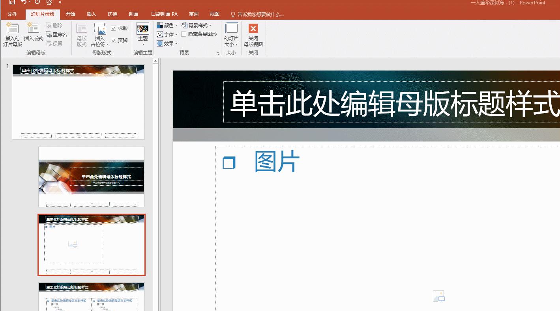
Task: Select the second slide master layout thumbnail
Action: (91, 177)
